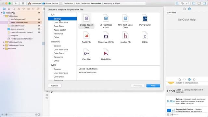Image resolution: width=208 pixels, height=117 pixels.
Task: Select the C++ File template
Action: tap(86, 55)
